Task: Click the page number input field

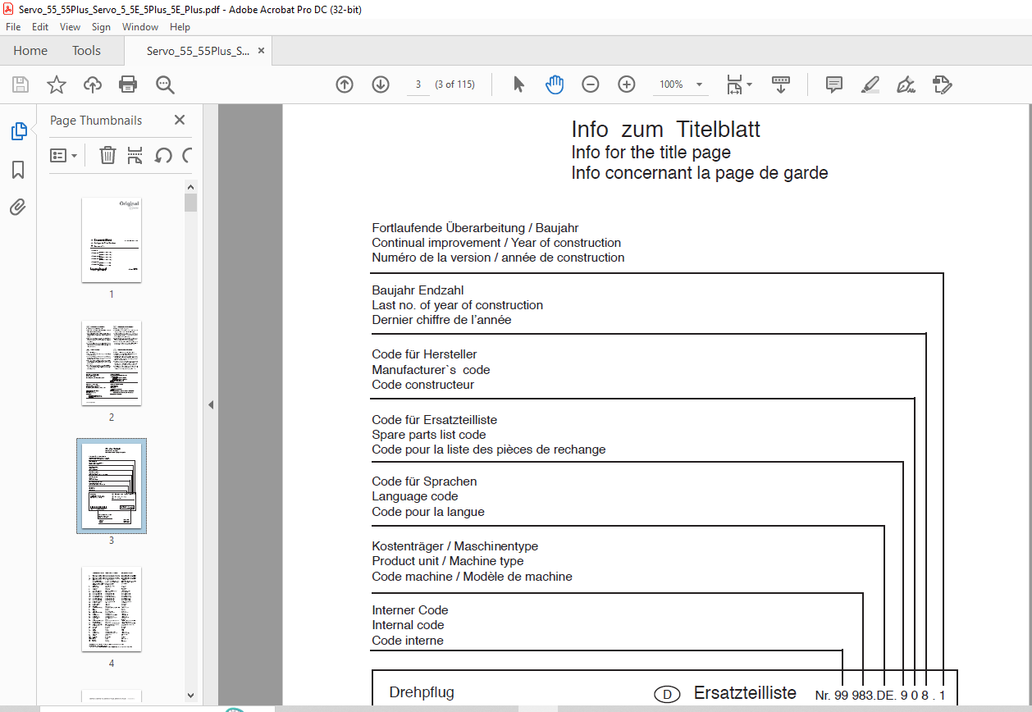Action: coord(418,84)
